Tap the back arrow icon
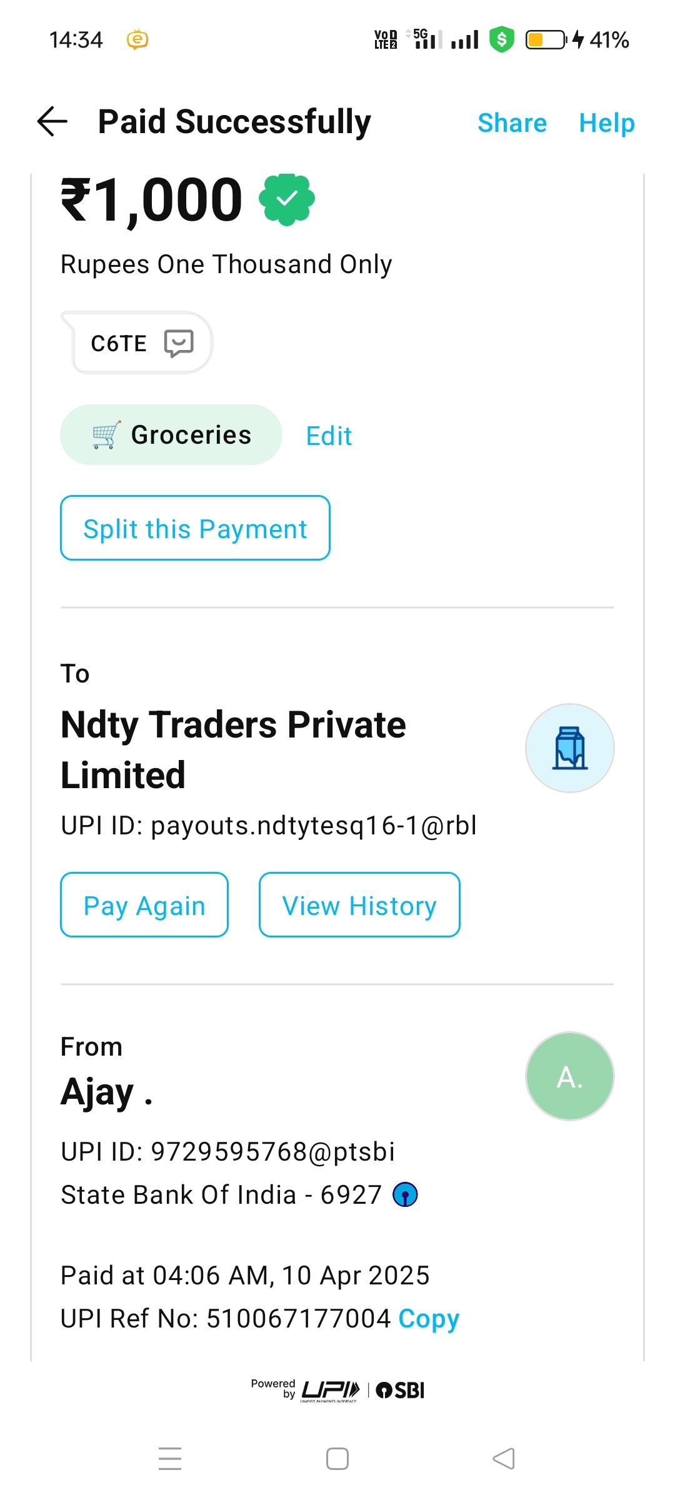 click(52, 121)
